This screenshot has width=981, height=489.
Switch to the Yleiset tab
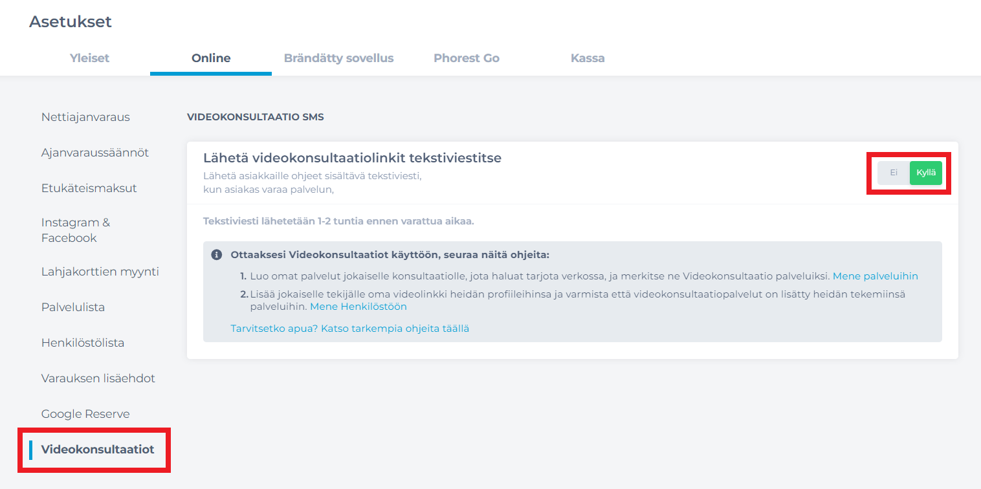click(89, 58)
